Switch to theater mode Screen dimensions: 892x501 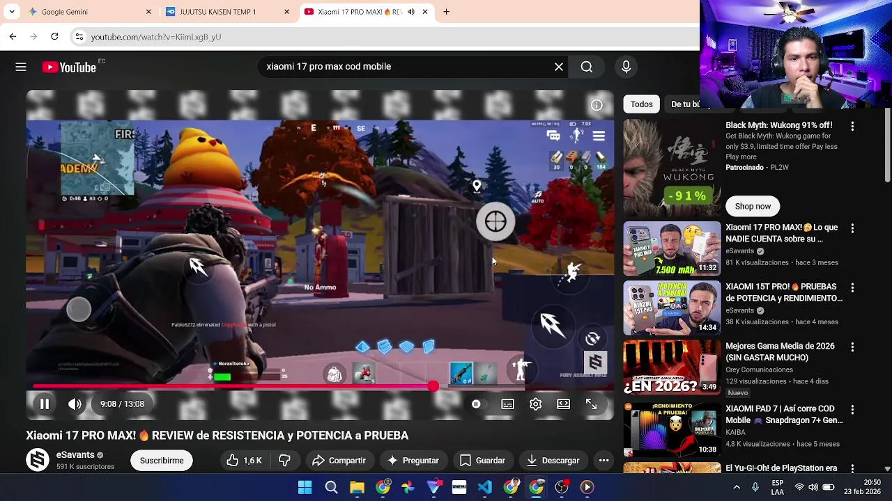(x=563, y=404)
